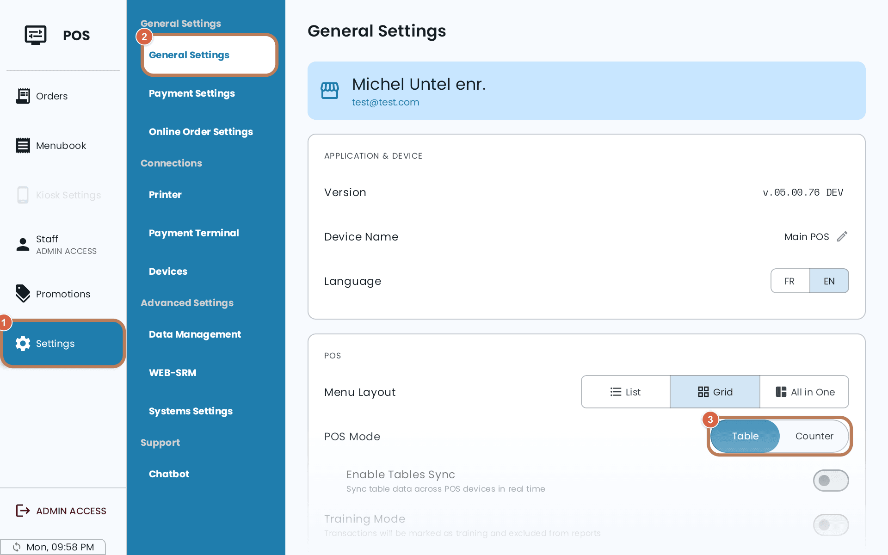This screenshot has width=888, height=555.
Task: Open Systems Settings
Action: (191, 411)
